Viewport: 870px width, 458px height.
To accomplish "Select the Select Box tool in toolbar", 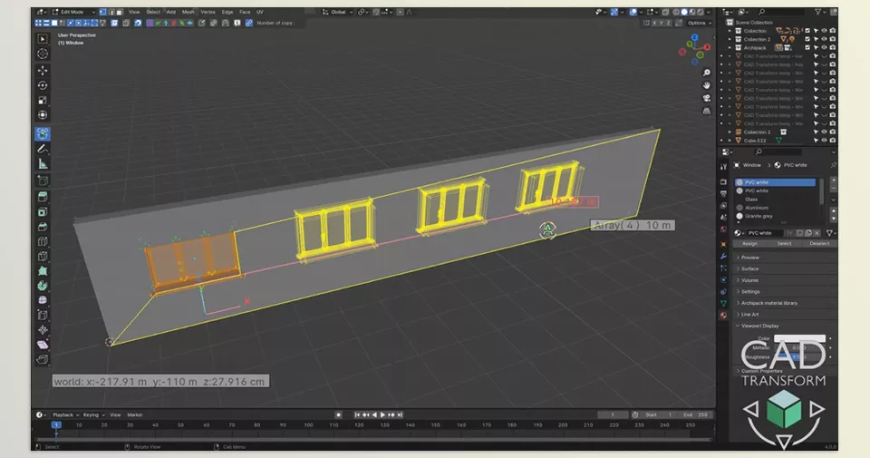I will (43, 39).
